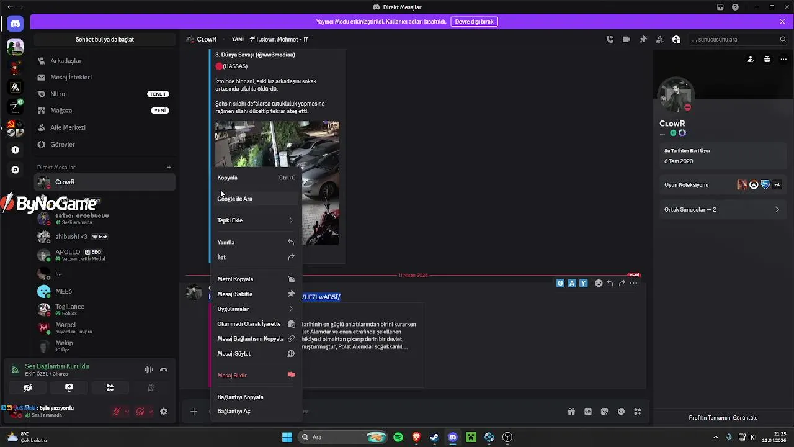Add a server plus icon
The height and width of the screenshot is (447, 794).
click(15, 150)
